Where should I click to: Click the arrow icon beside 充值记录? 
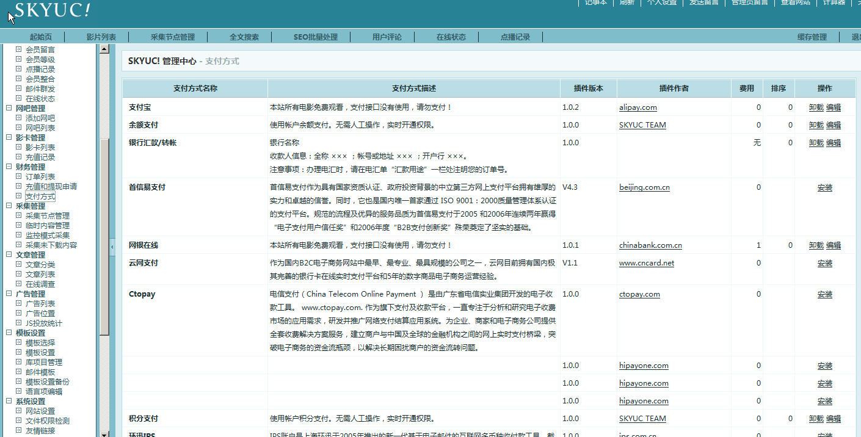pos(19,157)
